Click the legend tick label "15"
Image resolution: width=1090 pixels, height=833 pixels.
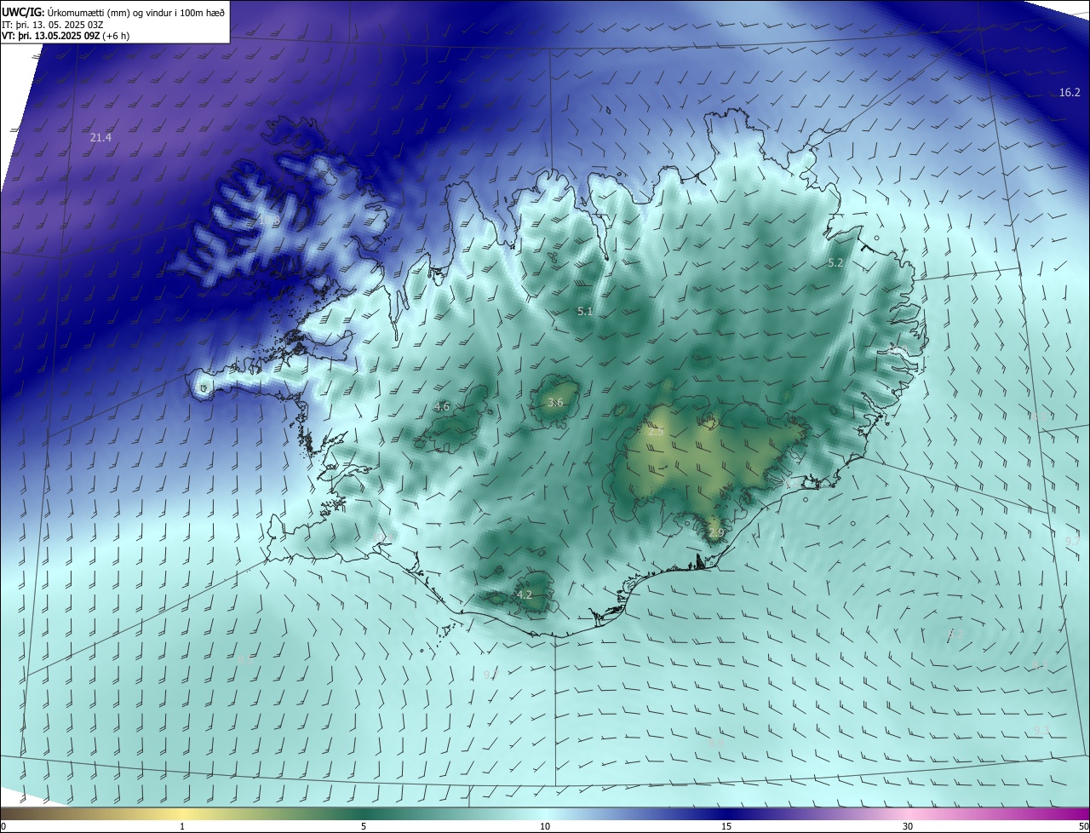point(726,826)
